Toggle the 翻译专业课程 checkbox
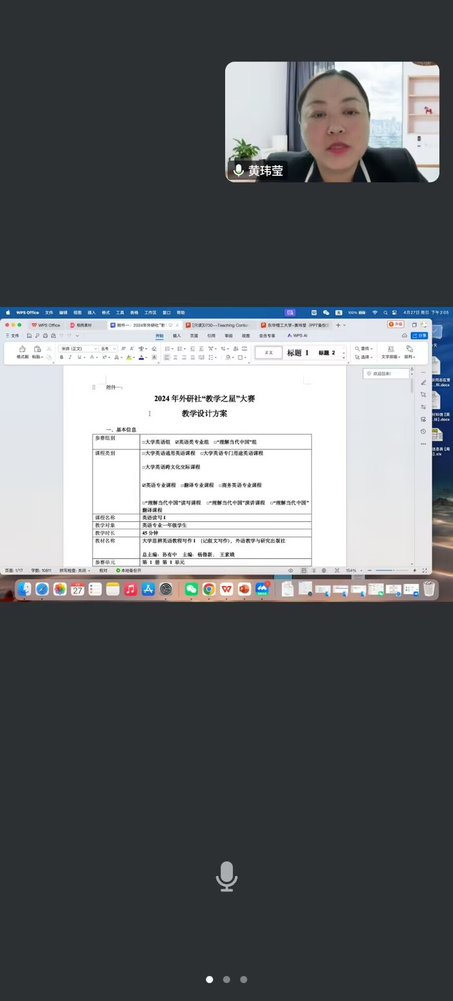Viewport: 453px width, 1001px height. [x=182, y=485]
